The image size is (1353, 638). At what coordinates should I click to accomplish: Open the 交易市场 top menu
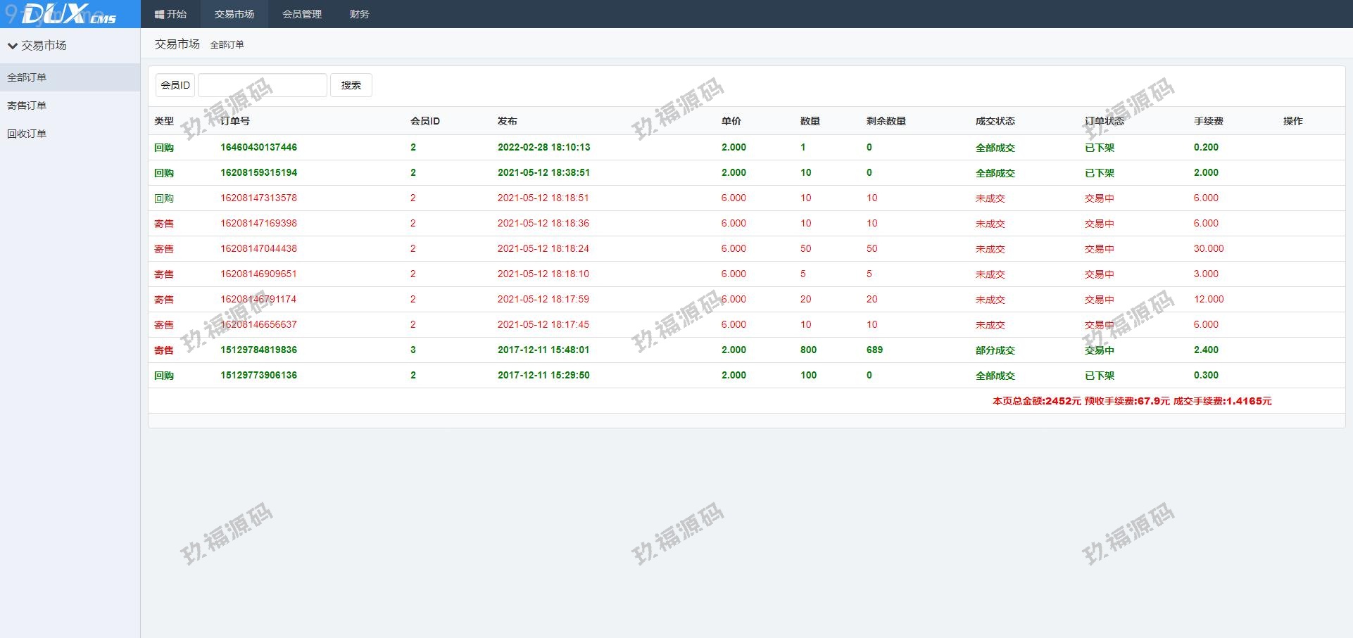pyautogui.click(x=234, y=14)
